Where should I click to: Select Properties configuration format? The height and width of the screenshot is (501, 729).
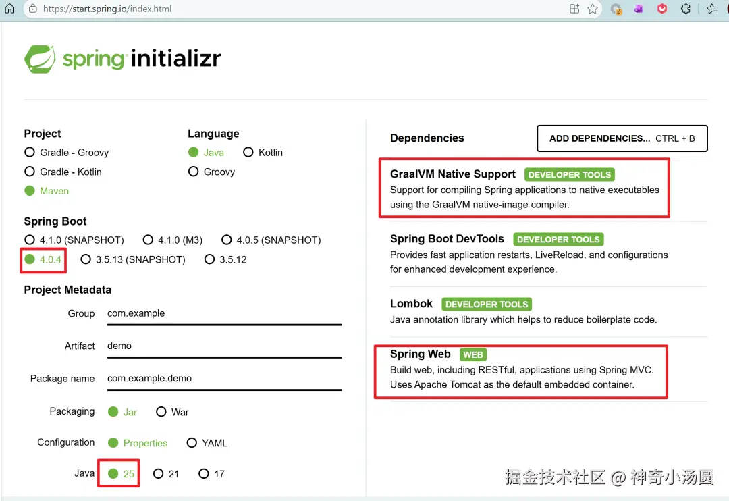coord(137,443)
